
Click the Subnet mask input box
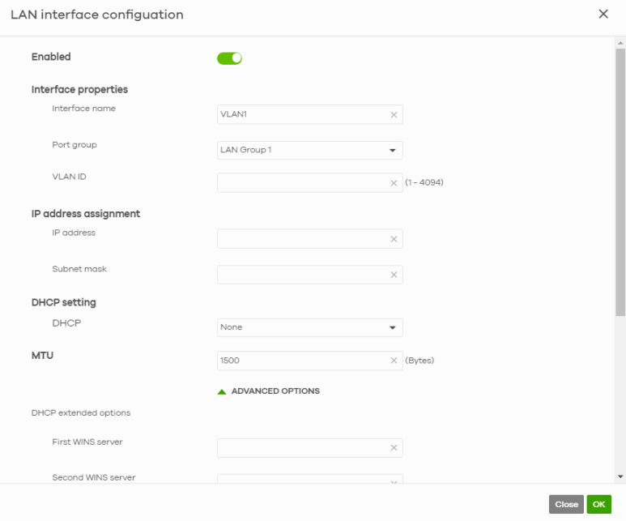(301, 275)
